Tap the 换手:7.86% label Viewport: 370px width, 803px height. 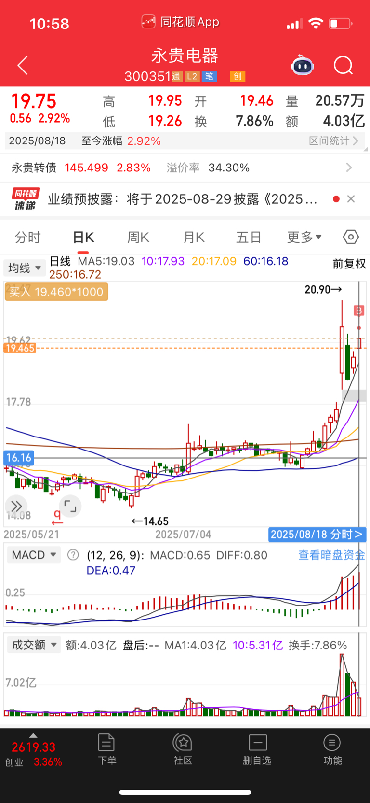click(317, 645)
